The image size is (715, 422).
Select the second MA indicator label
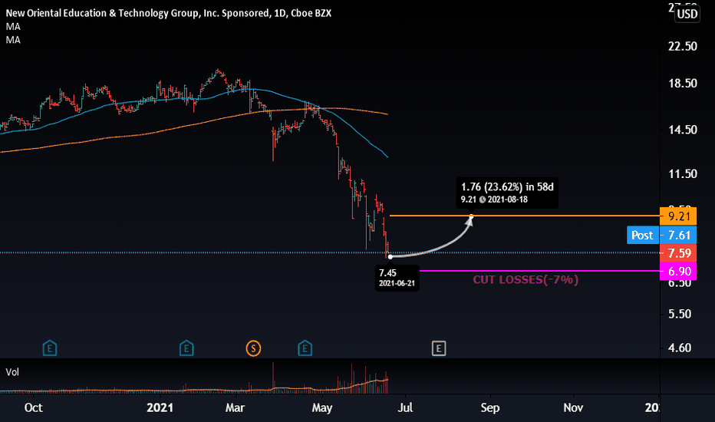pyautogui.click(x=13, y=40)
